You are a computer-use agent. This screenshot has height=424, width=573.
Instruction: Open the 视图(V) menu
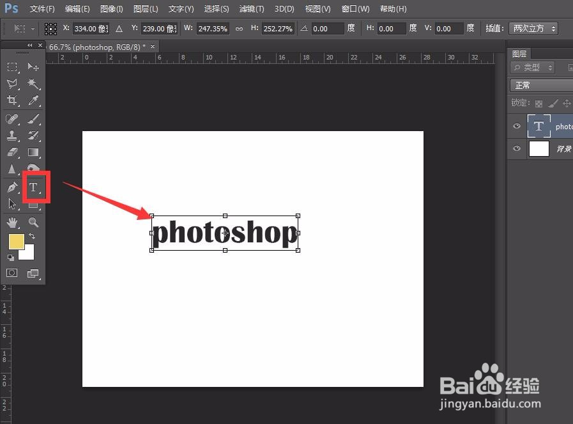point(317,9)
